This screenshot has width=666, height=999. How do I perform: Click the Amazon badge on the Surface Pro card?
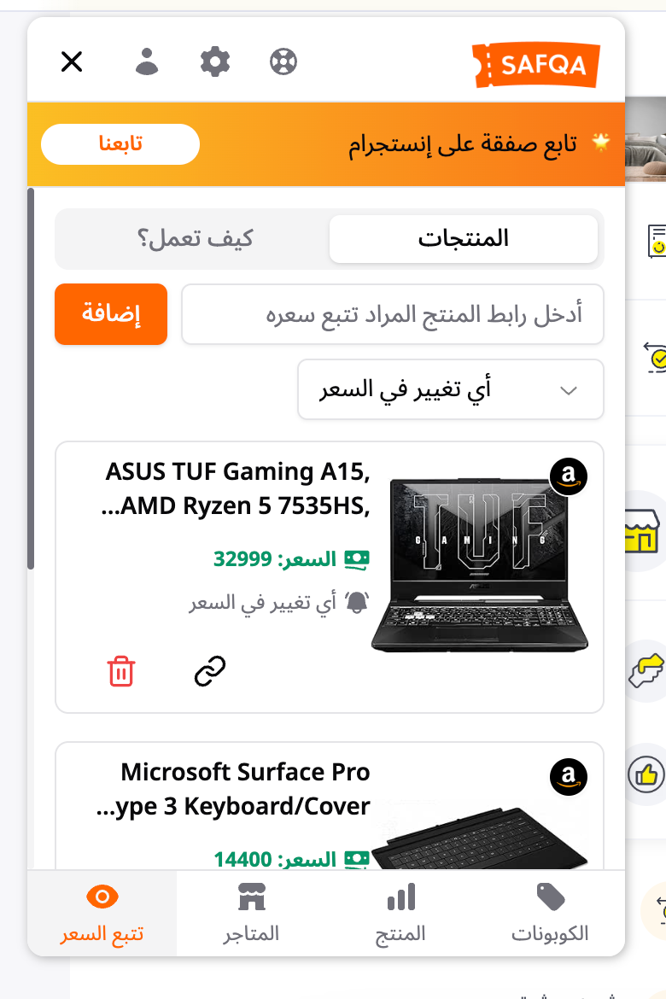click(x=569, y=777)
